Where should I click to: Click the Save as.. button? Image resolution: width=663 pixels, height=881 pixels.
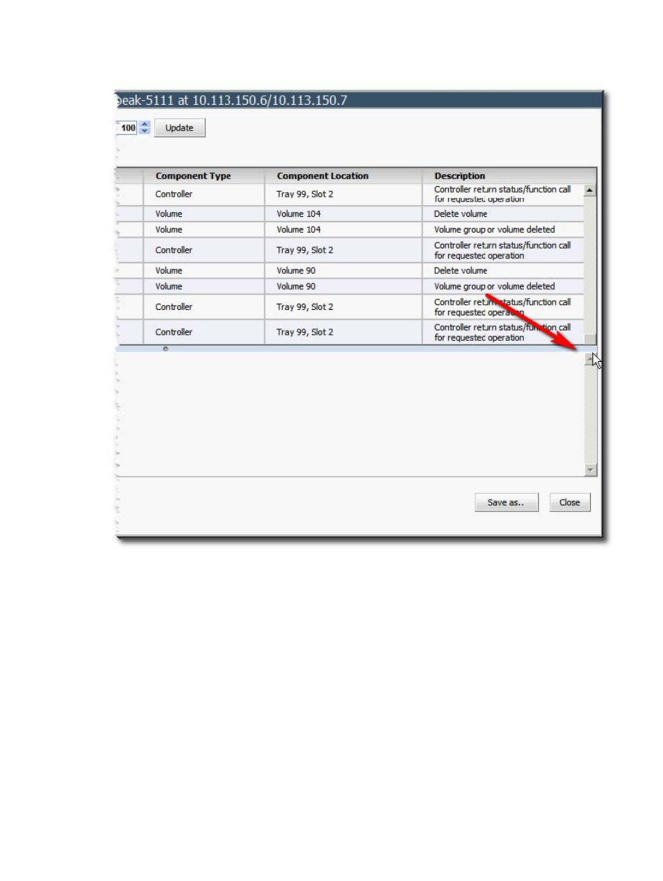point(506,502)
